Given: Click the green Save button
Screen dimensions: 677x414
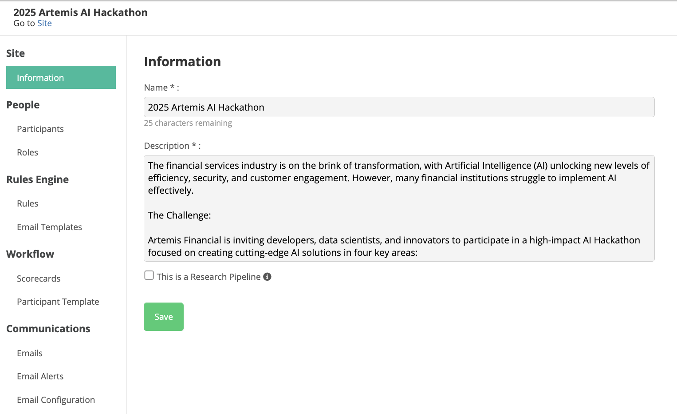Looking at the screenshot, I should (164, 317).
